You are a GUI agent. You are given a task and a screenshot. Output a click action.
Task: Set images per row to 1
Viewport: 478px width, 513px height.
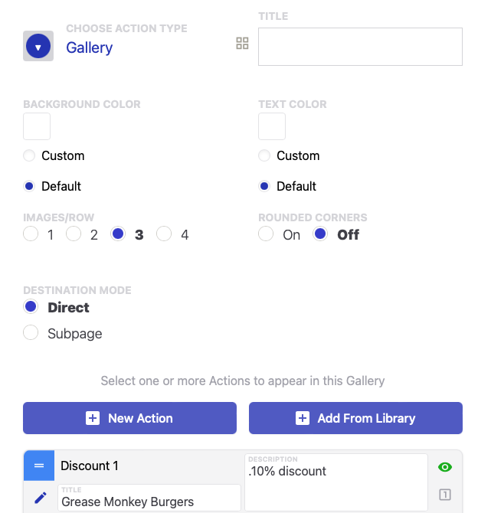click(31, 234)
